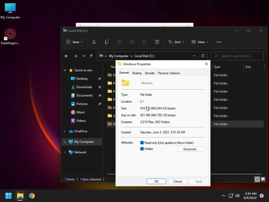Launch Google Chrome from taskbar
Image resolution: width=269 pixels, height=202 pixels.
pyautogui.click(x=32, y=196)
